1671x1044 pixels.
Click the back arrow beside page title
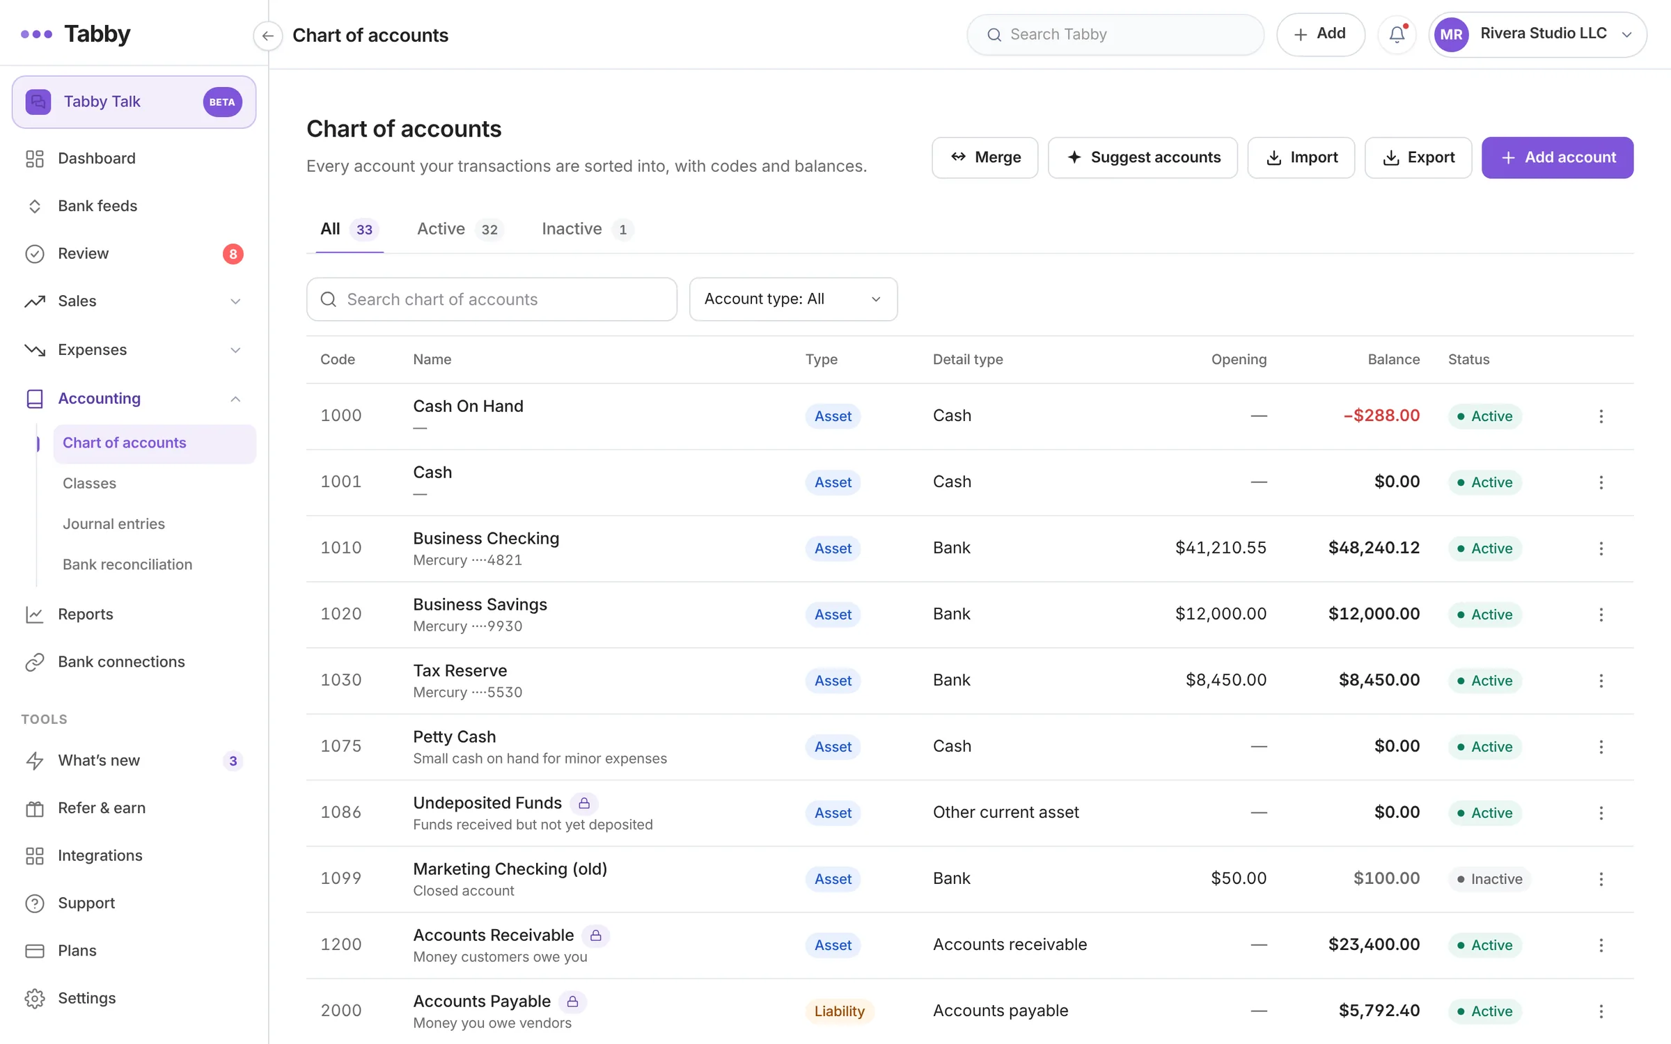tap(267, 35)
